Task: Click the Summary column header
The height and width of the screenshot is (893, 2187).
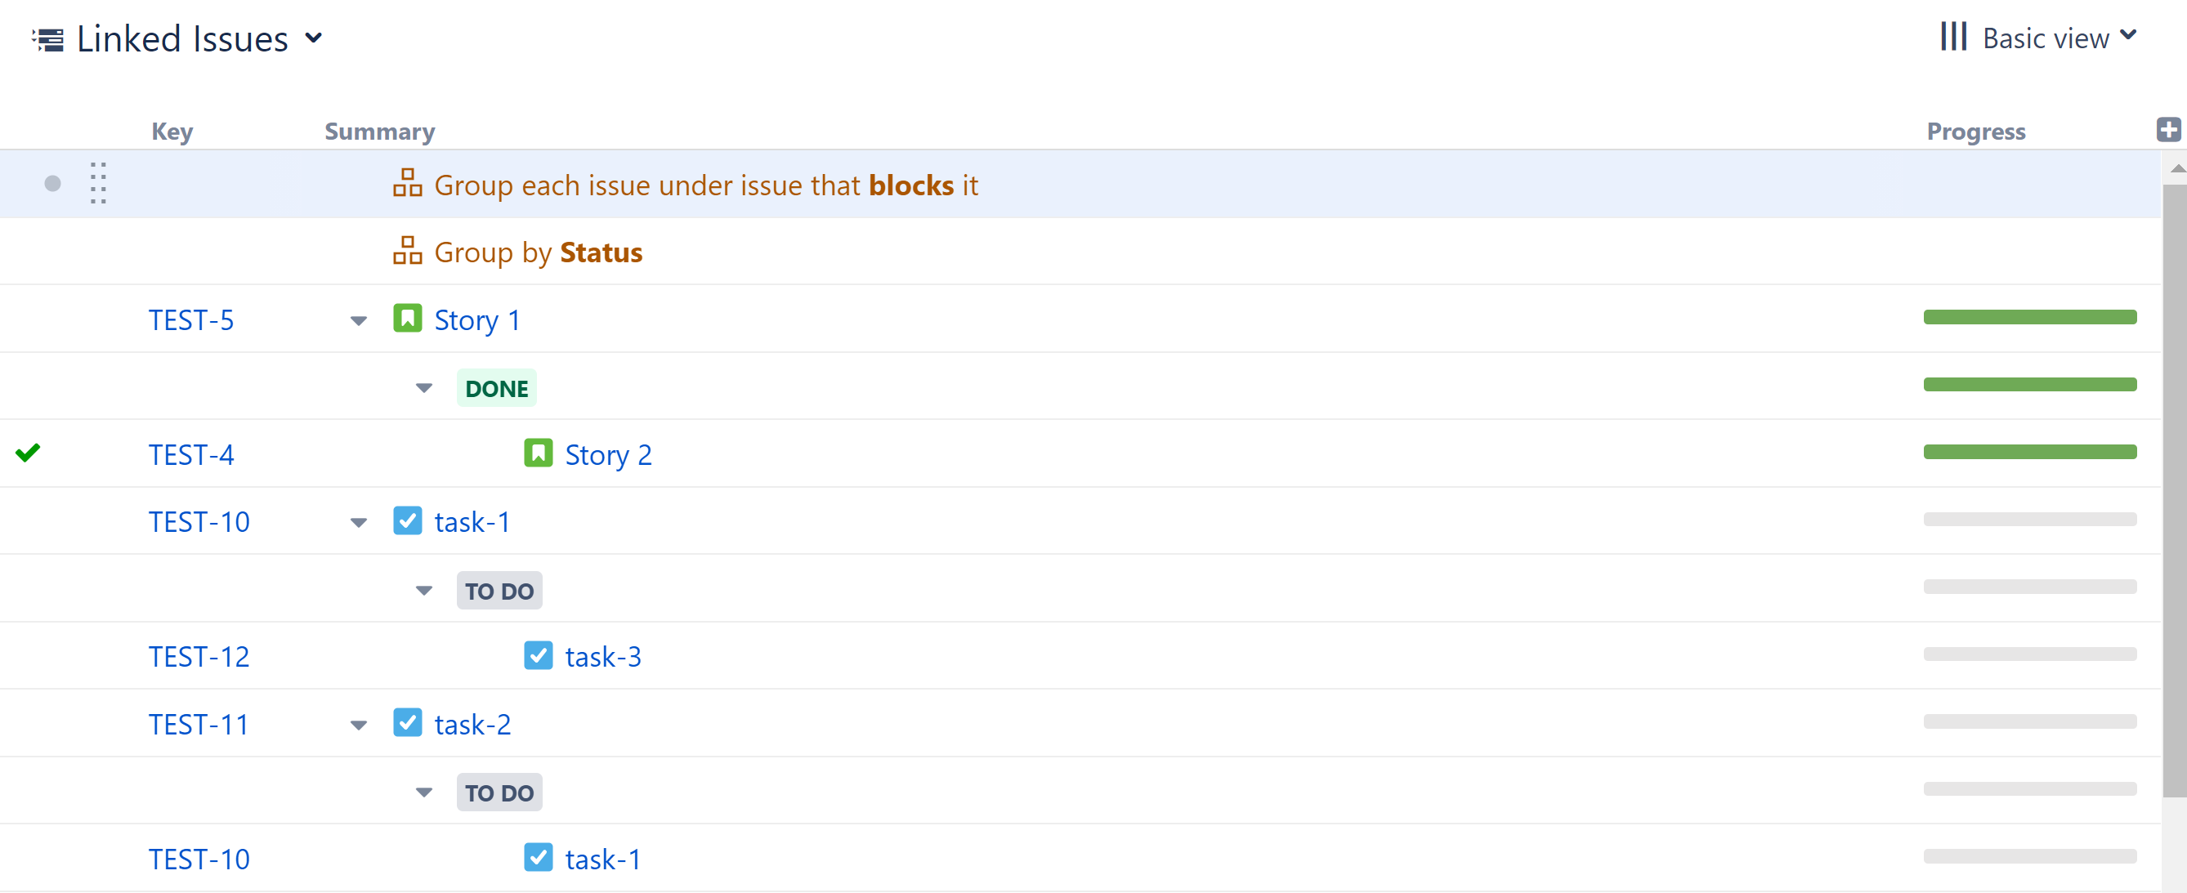Action: 379,132
